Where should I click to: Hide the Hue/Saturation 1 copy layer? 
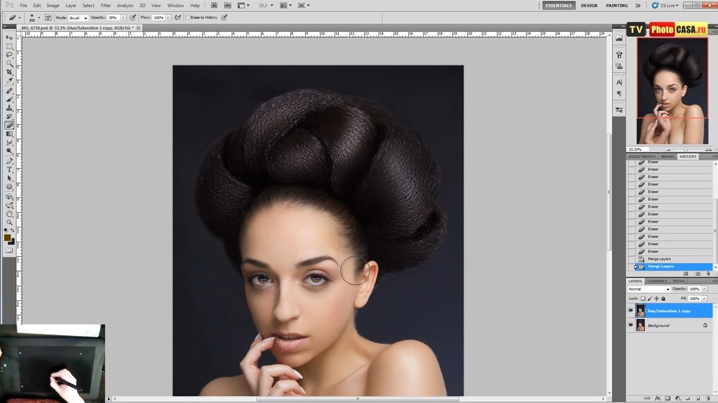[x=630, y=311]
